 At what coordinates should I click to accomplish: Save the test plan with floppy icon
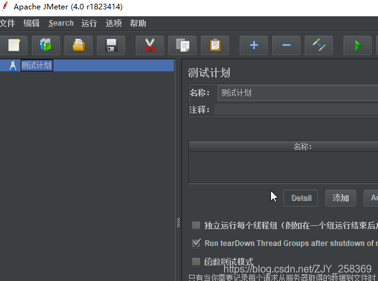(111, 45)
